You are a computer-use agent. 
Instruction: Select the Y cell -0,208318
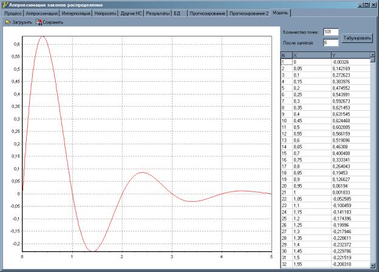click(350, 264)
